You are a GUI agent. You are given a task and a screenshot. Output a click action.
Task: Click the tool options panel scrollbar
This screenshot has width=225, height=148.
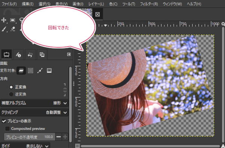pyautogui.click(x=70, y=104)
